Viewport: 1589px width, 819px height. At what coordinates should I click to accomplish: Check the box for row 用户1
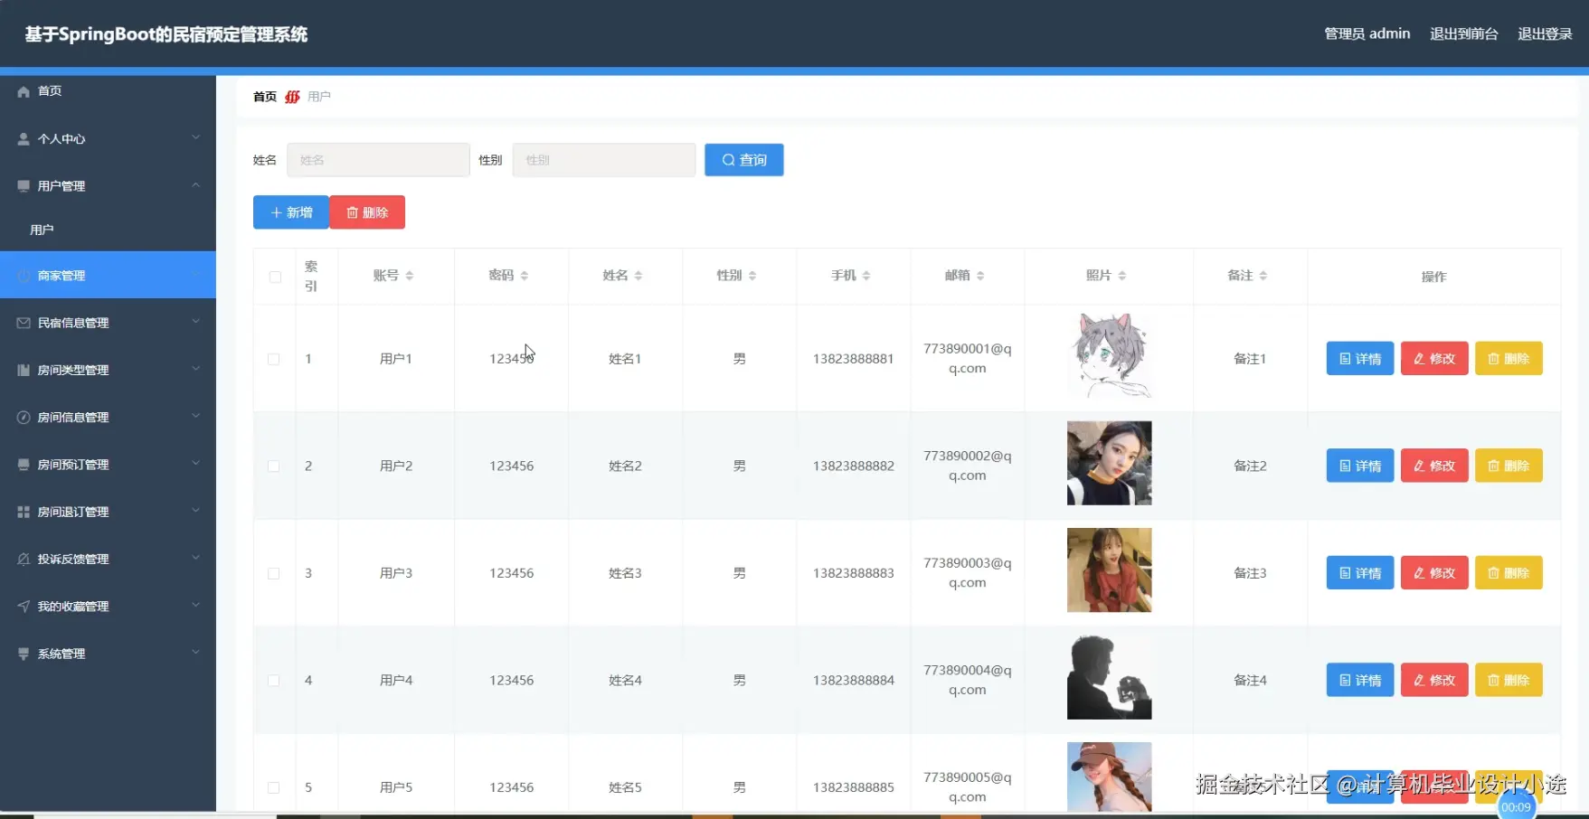coord(273,359)
